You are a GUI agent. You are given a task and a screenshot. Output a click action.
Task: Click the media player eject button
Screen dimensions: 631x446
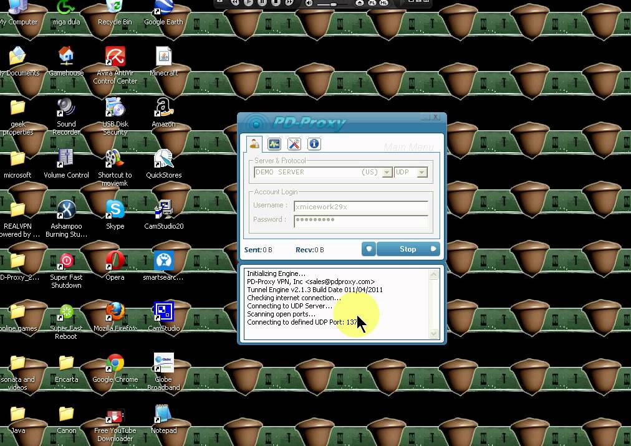coord(359,3)
